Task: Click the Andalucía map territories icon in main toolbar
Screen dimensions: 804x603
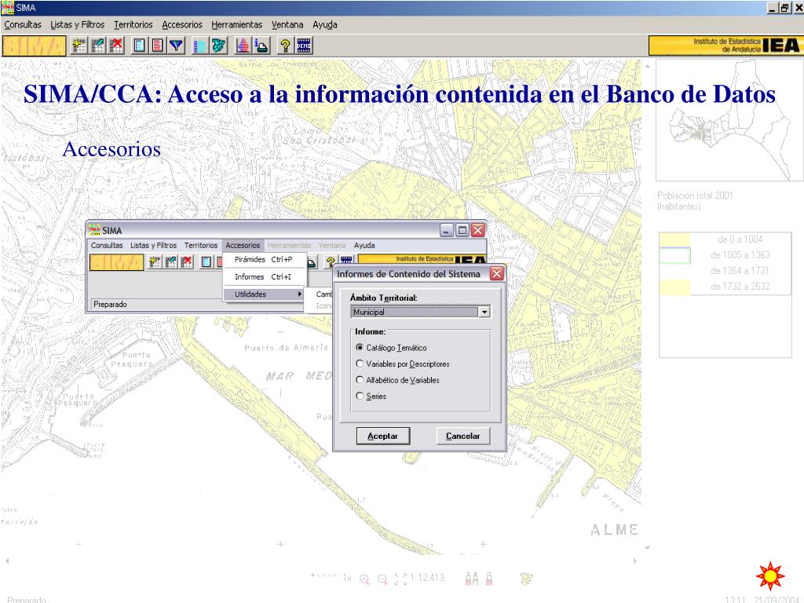Action: pyautogui.click(x=218, y=46)
